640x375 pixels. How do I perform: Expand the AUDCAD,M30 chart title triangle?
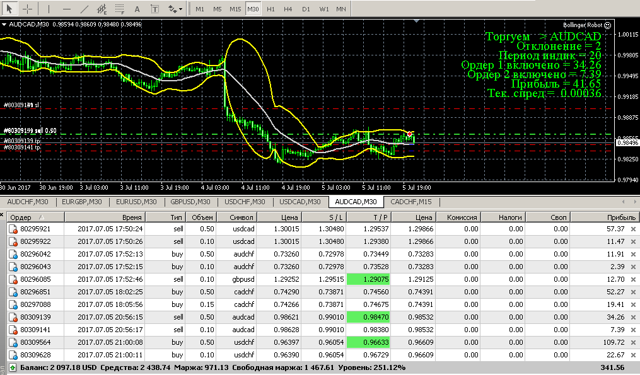pos(4,24)
